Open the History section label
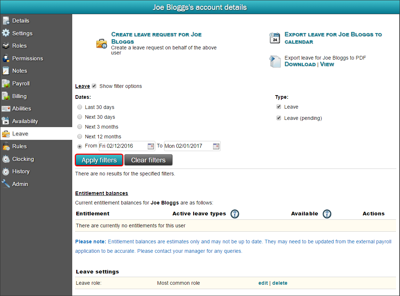Viewport: 400px width, 296px height. [21, 171]
